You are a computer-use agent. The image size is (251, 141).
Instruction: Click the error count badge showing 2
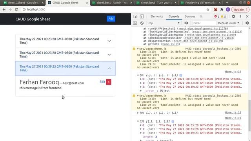(x=217, y=16)
